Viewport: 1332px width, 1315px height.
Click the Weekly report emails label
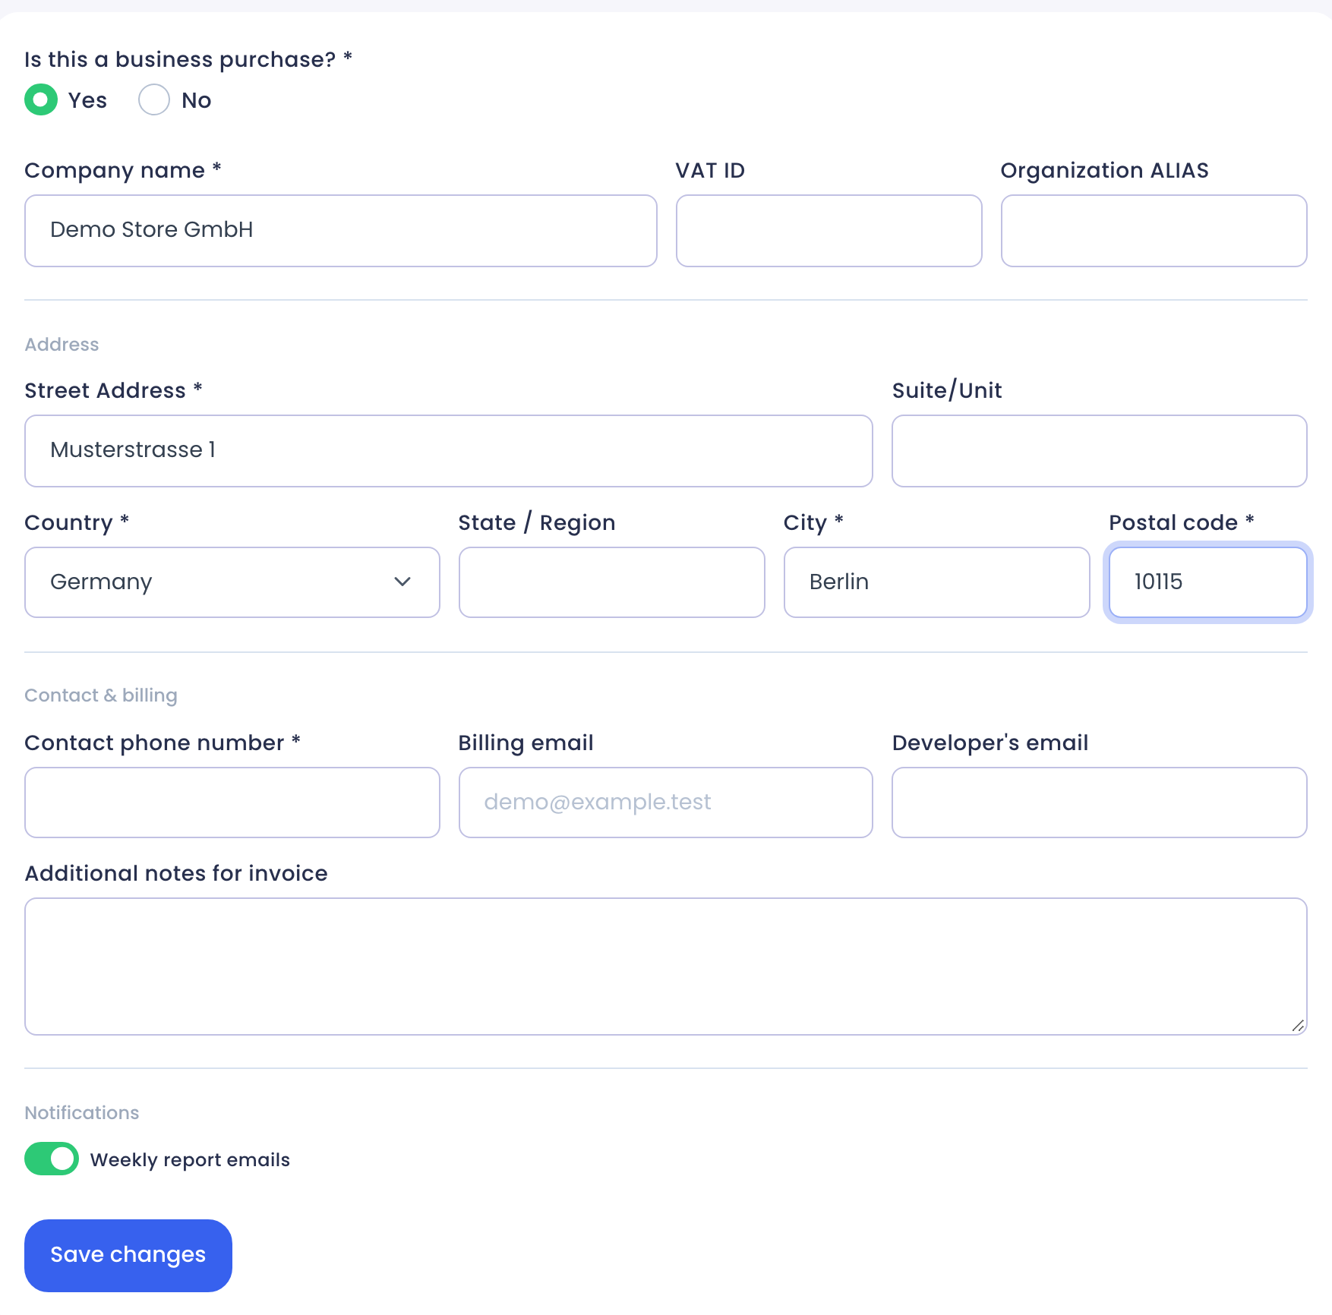[x=190, y=1160]
